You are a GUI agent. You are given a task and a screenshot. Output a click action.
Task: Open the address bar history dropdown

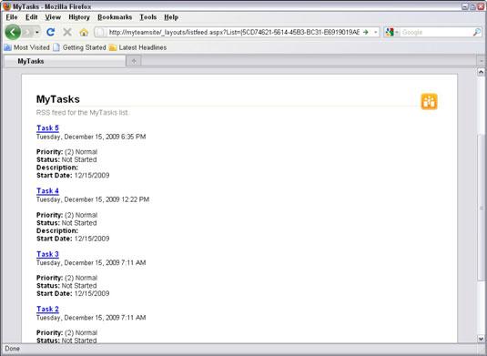click(x=376, y=32)
